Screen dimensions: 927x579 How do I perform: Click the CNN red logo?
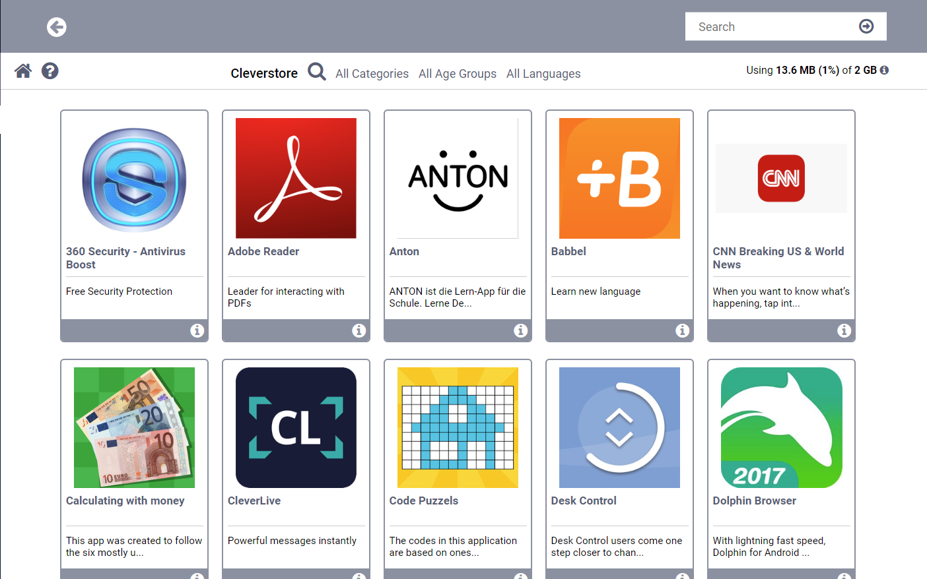tap(781, 178)
